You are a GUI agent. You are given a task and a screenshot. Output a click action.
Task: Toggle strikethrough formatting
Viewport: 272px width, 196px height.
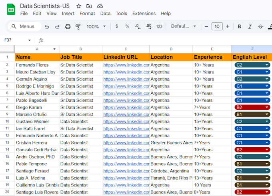point(260,26)
